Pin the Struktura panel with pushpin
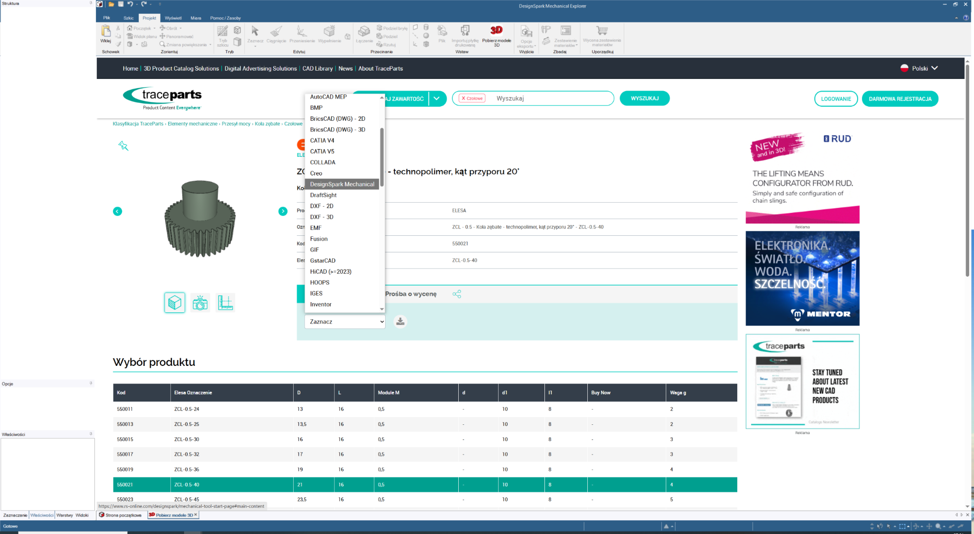974x534 pixels. [91, 3]
